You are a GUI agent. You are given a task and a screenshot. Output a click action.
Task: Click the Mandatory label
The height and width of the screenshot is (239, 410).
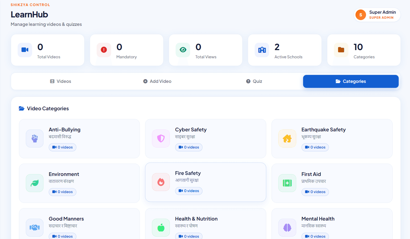(127, 57)
